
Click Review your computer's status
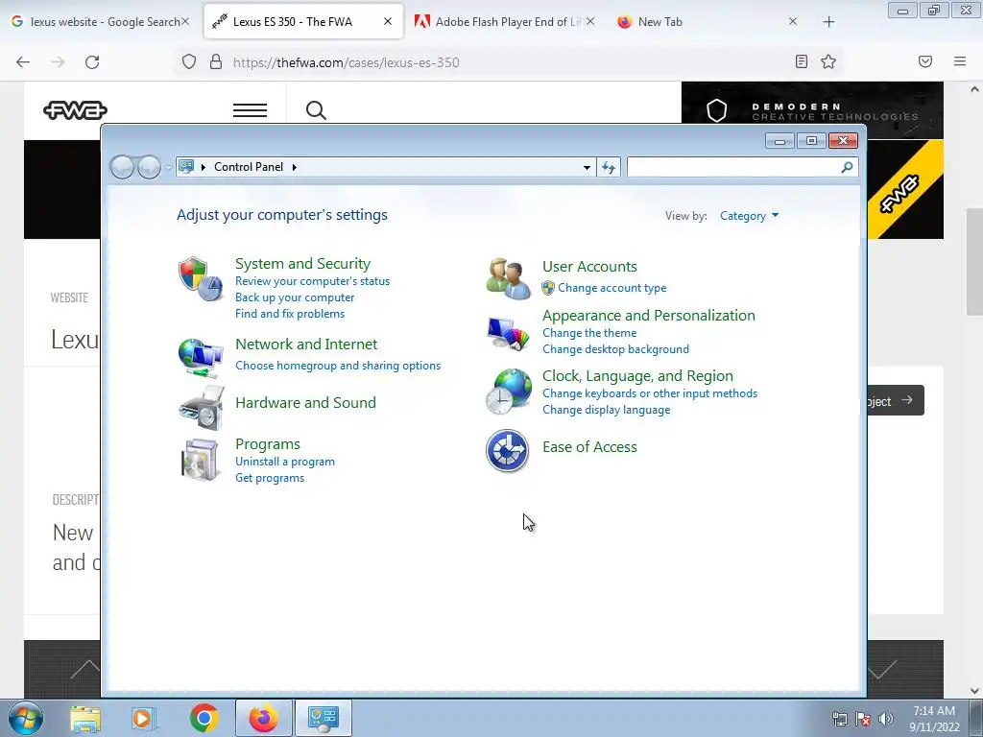click(x=312, y=281)
